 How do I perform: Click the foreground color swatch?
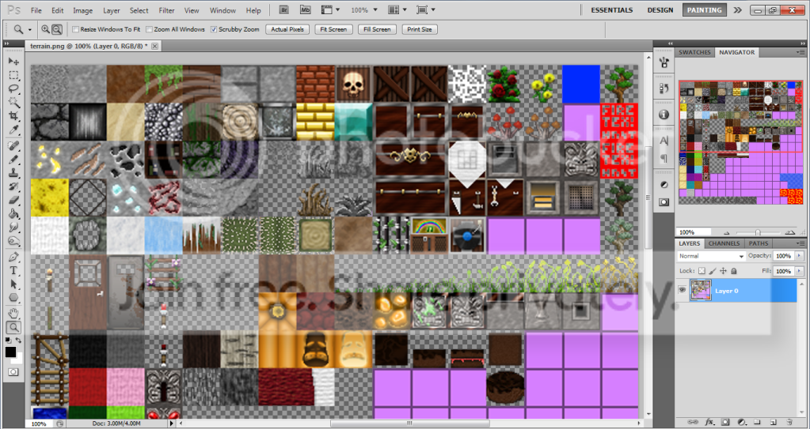pyautogui.click(x=10, y=352)
